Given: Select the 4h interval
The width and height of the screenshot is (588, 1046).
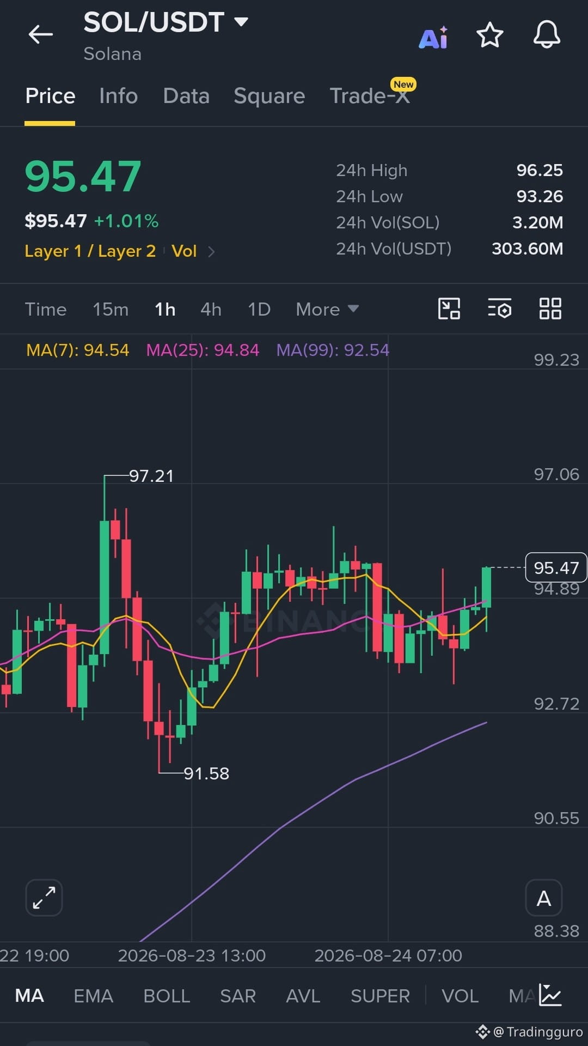Looking at the screenshot, I should [211, 309].
